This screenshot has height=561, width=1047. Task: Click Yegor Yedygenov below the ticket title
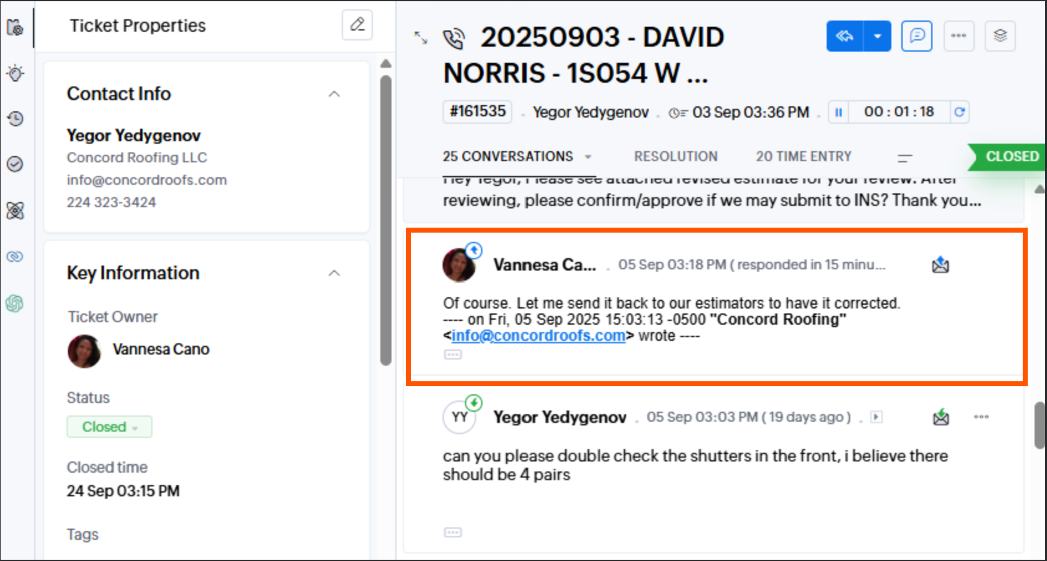591,113
